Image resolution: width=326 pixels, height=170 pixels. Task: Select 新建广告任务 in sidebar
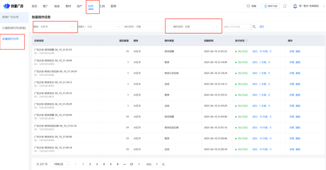tap(11, 17)
